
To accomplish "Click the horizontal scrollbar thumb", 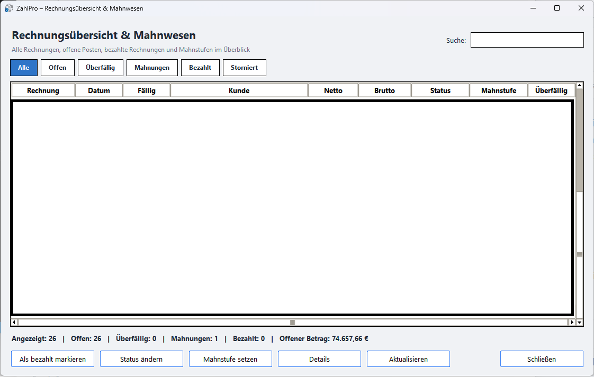I will pyautogui.click(x=292, y=323).
